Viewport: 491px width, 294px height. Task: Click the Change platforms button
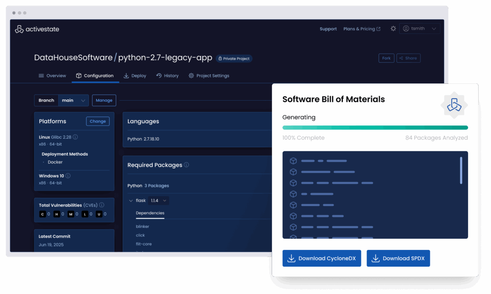click(x=98, y=121)
